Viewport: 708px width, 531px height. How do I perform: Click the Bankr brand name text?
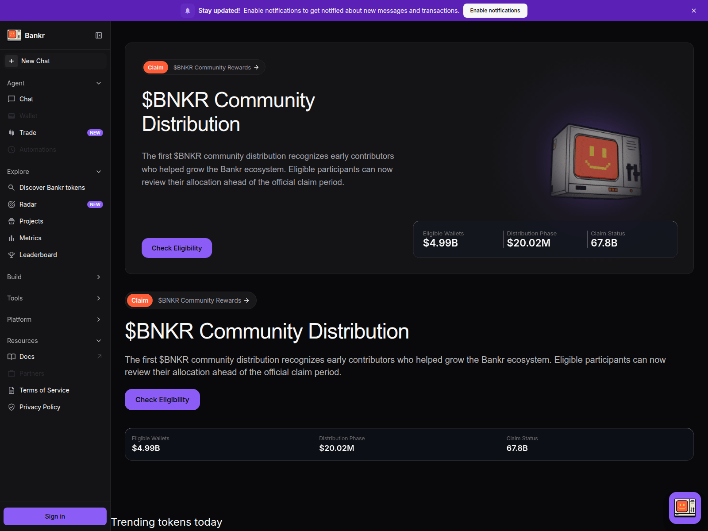pyautogui.click(x=35, y=35)
